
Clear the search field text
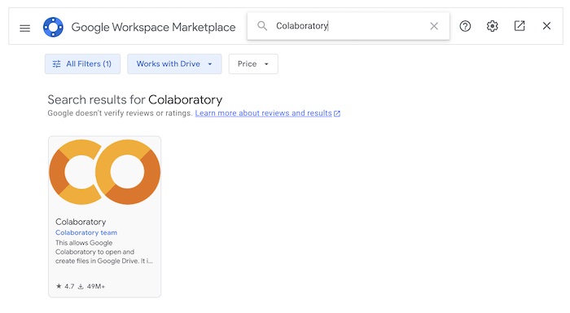(x=434, y=26)
